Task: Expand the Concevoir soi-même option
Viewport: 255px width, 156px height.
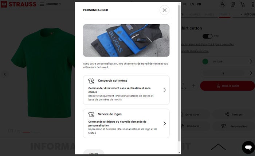Action: coord(126,90)
